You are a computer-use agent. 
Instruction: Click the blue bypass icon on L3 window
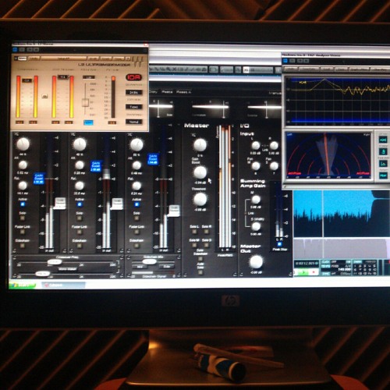coord(15,49)
